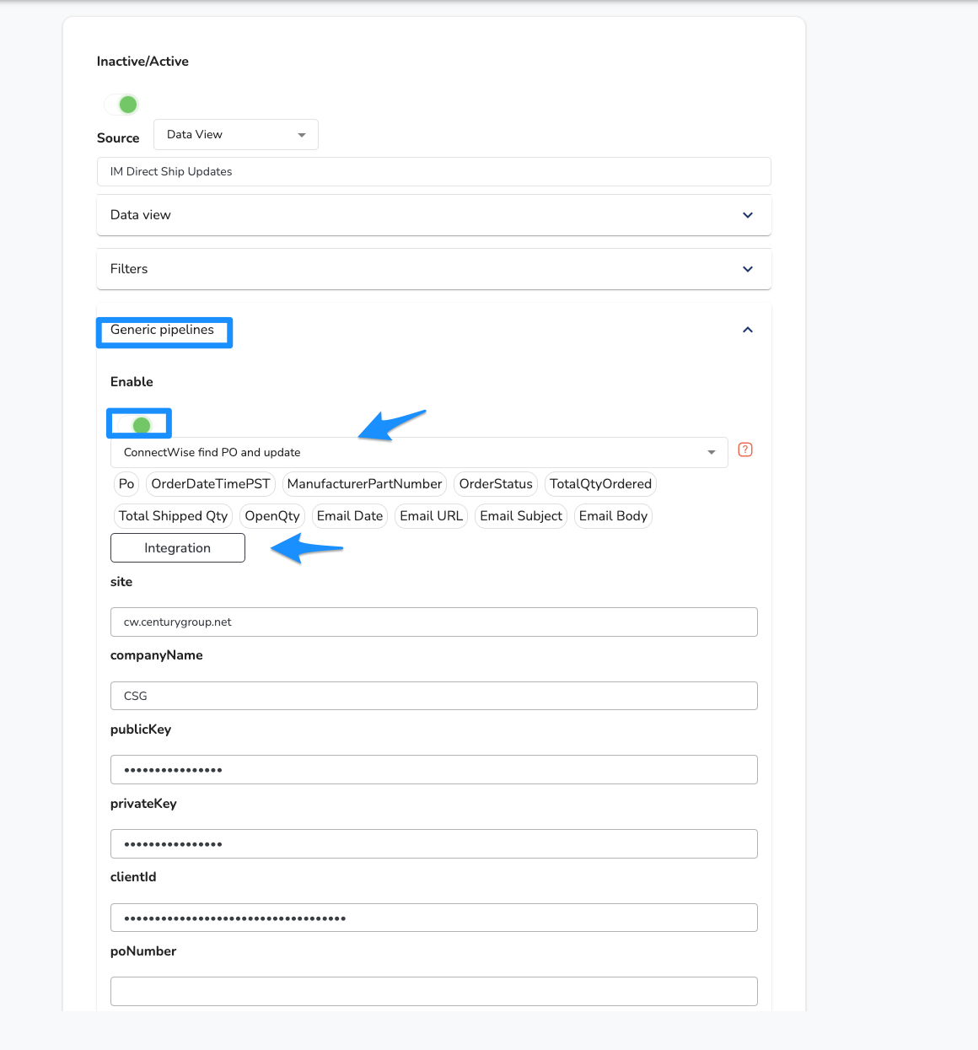This screenshot has height=1050, width=978.
Task: Click the companyName input field
Action: click(x=434, y=696)
